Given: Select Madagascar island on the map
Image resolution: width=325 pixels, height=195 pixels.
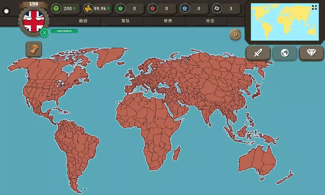Looking at the screenshot, I should 176,153.
